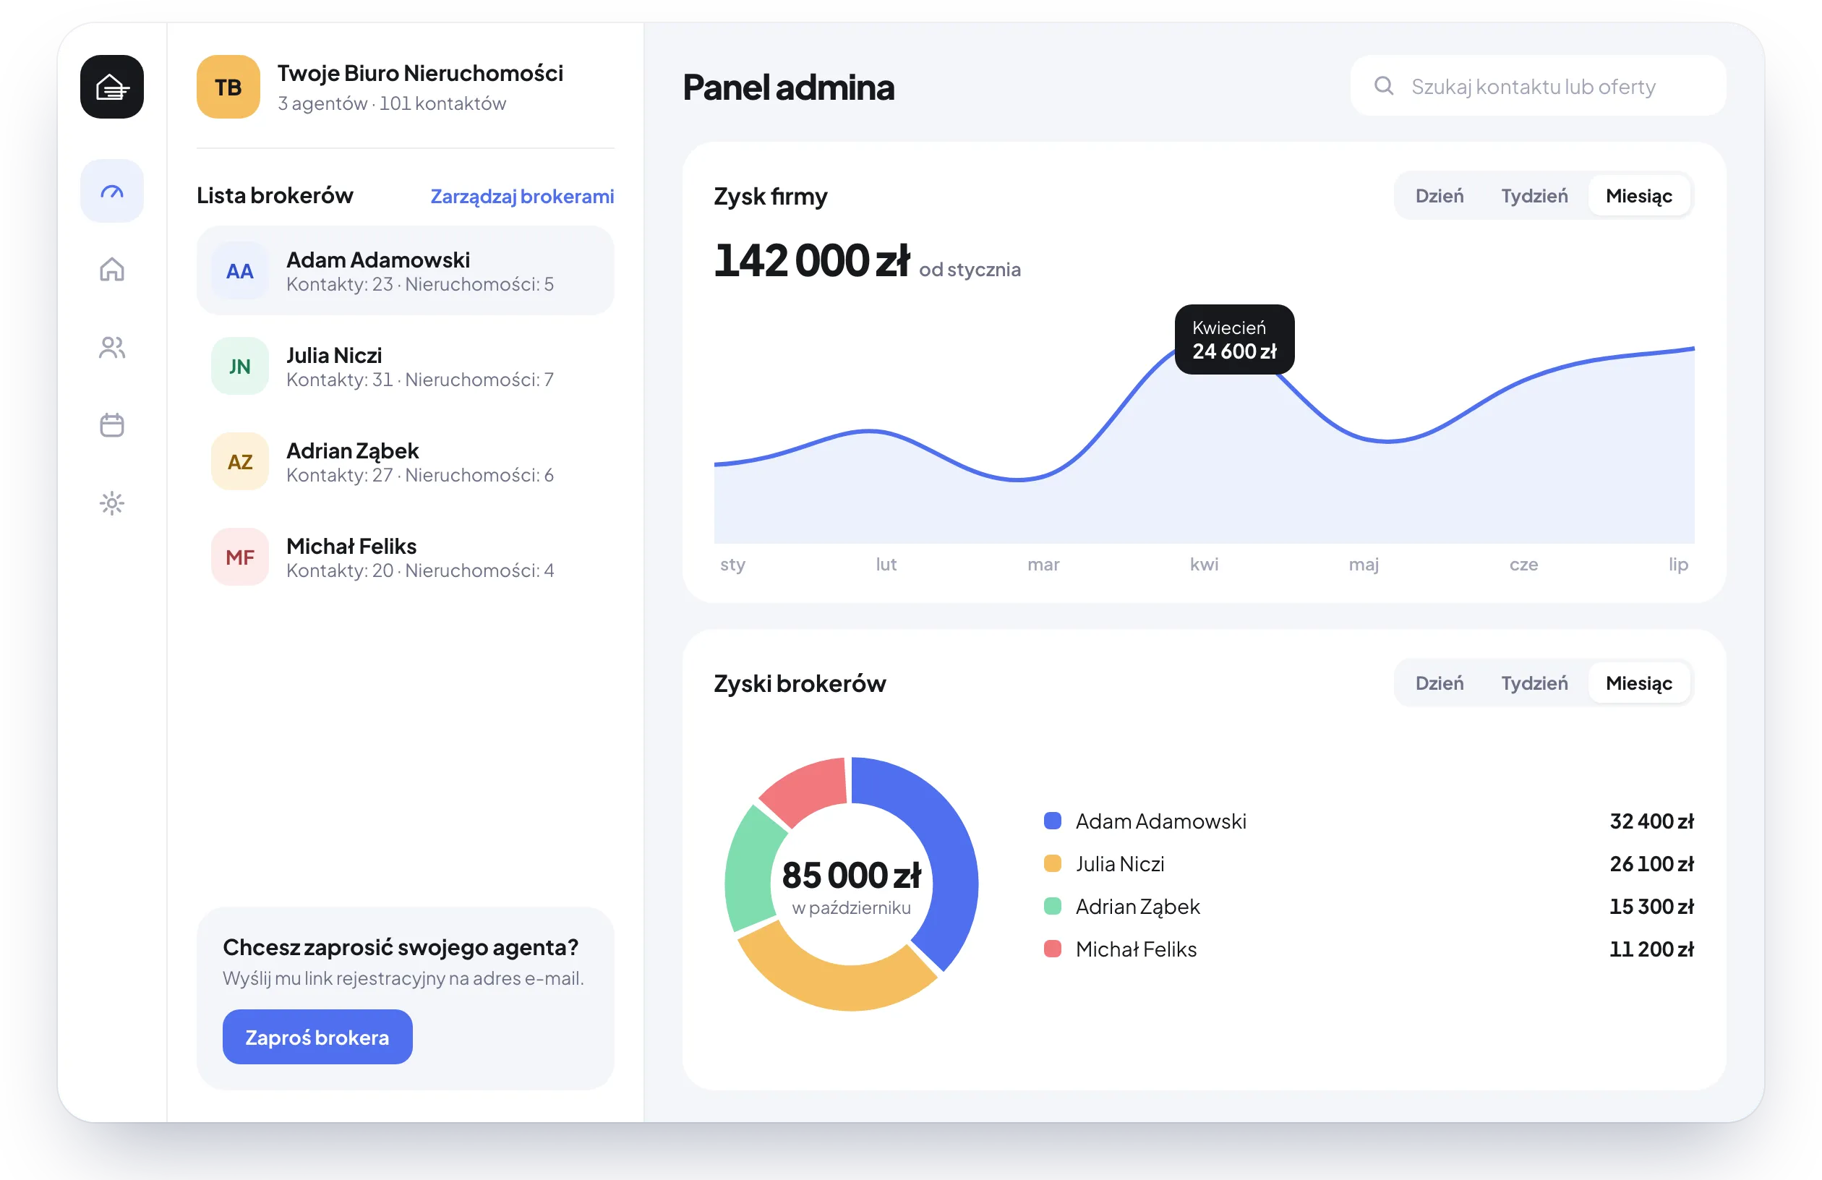Click the 'maj' month axis label
1822x1180 pixels.
(x=1364, y=565)
